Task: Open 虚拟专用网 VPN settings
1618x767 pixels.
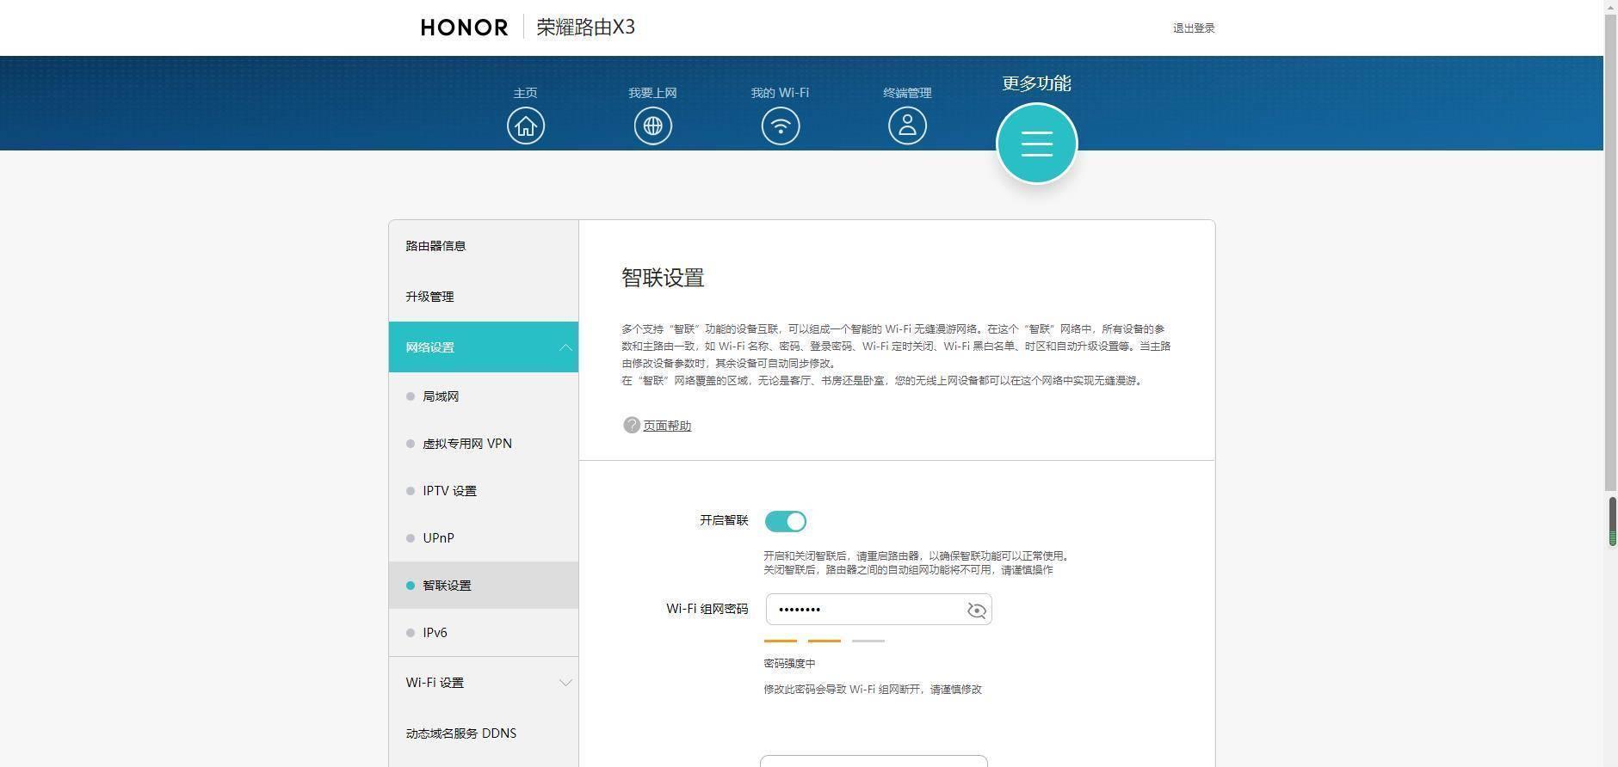Action: point(466,444)
